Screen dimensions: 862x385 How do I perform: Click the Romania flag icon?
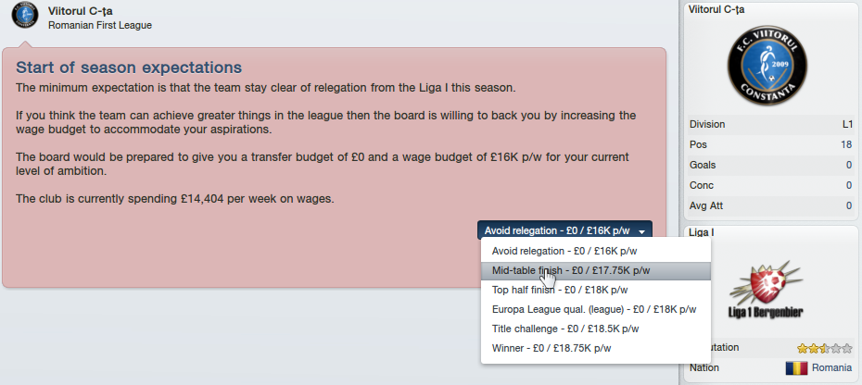pyautogui.click(x=796, y=368)
